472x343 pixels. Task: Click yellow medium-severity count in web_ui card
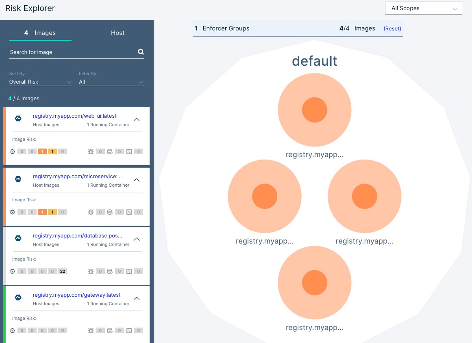(x=52, y=151)
